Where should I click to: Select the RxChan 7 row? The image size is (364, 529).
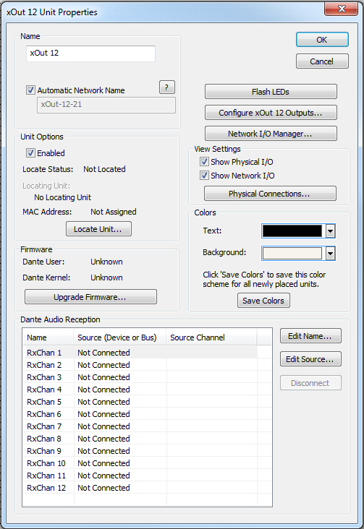click(140, 426)
